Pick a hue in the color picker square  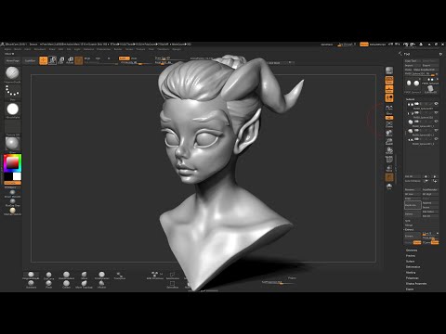12,163
